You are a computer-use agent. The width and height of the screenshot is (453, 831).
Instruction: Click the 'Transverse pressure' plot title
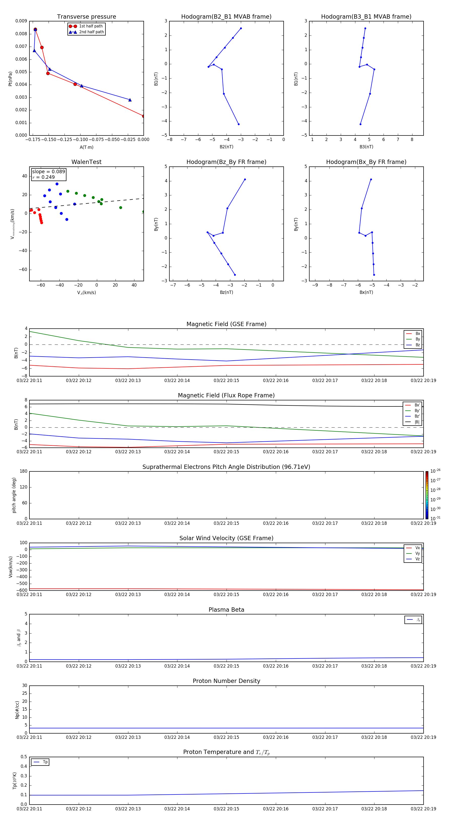click(86, 17)
